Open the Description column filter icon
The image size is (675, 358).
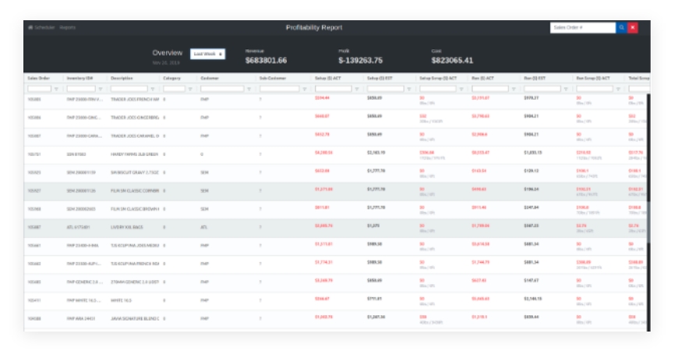point(153,89)
